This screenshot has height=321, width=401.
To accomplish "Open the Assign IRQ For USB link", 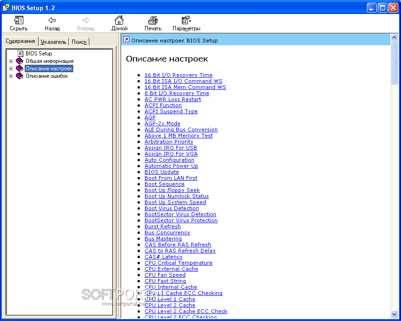I will [171, 148].
